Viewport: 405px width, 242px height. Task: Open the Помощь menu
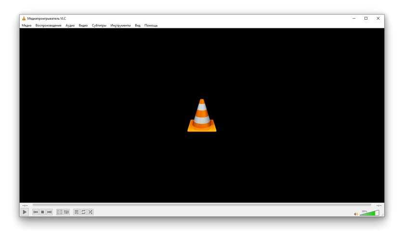click(151, 25)
